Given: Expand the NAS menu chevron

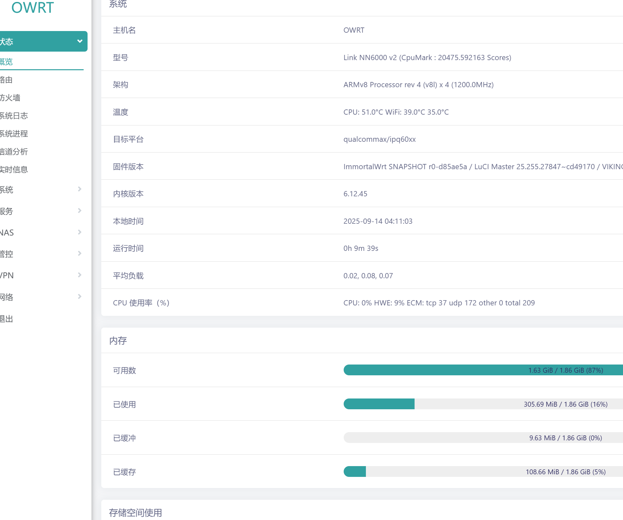Looking at the screenshot, I should (79, 232).
